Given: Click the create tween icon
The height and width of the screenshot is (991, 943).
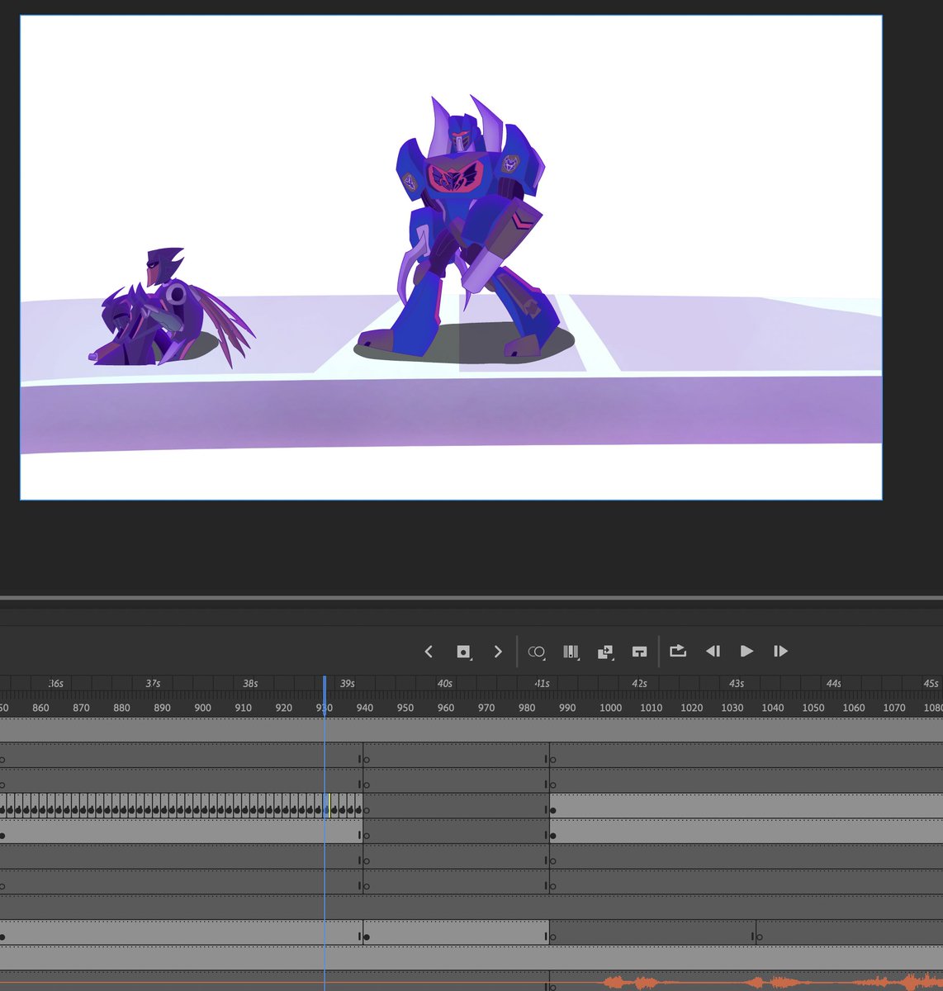Looking at the screenshot, I should click(x=605, y=652).
